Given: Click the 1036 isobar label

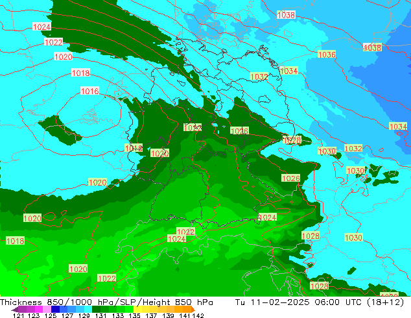Looking at the screenshot, I should 327,55.
